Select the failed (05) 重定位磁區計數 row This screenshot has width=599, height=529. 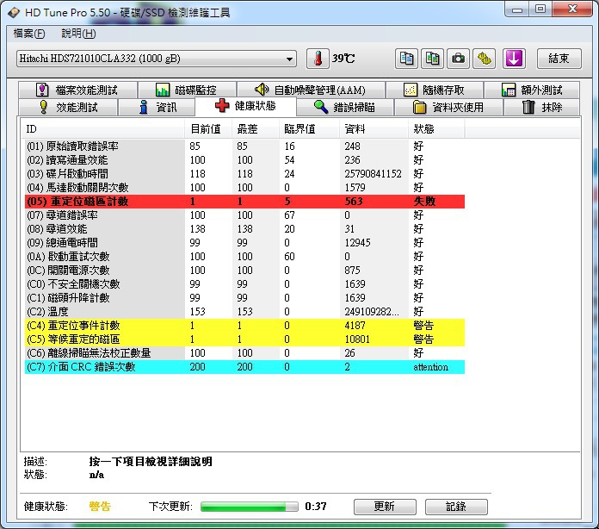(244, 202)
